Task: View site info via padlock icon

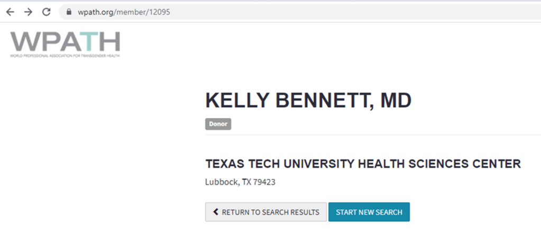Action: coord(67,12)
